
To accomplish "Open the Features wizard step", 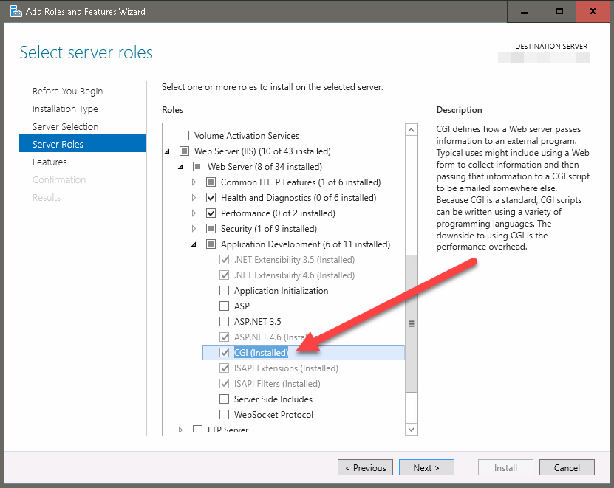I will point(50,162).
